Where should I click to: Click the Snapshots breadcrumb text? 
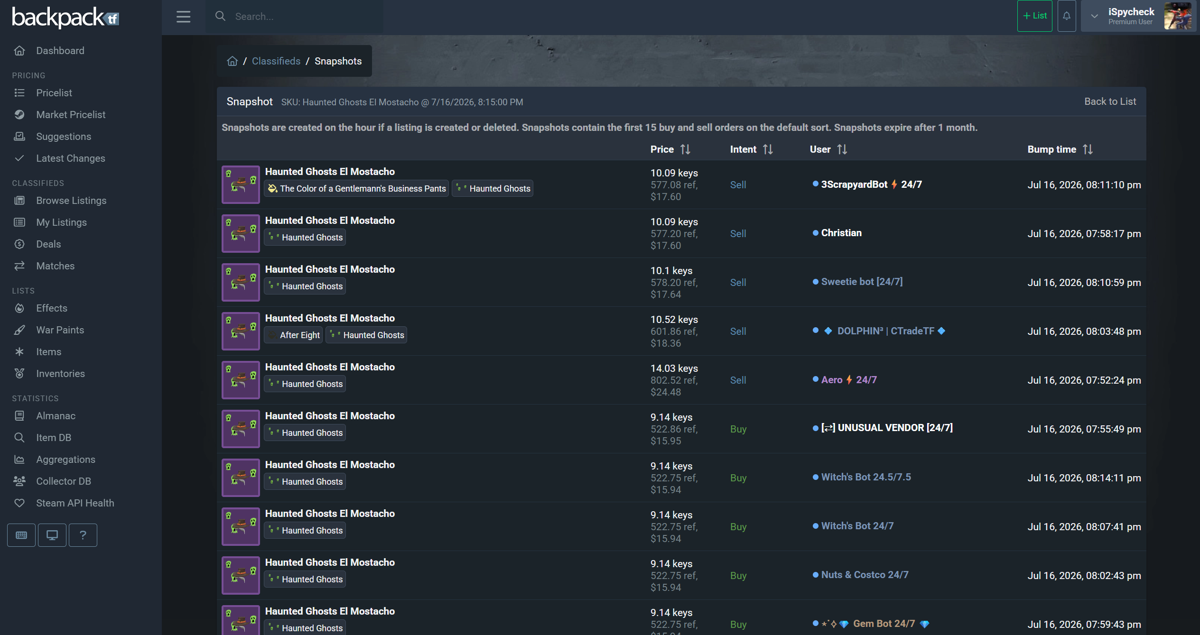338,61
